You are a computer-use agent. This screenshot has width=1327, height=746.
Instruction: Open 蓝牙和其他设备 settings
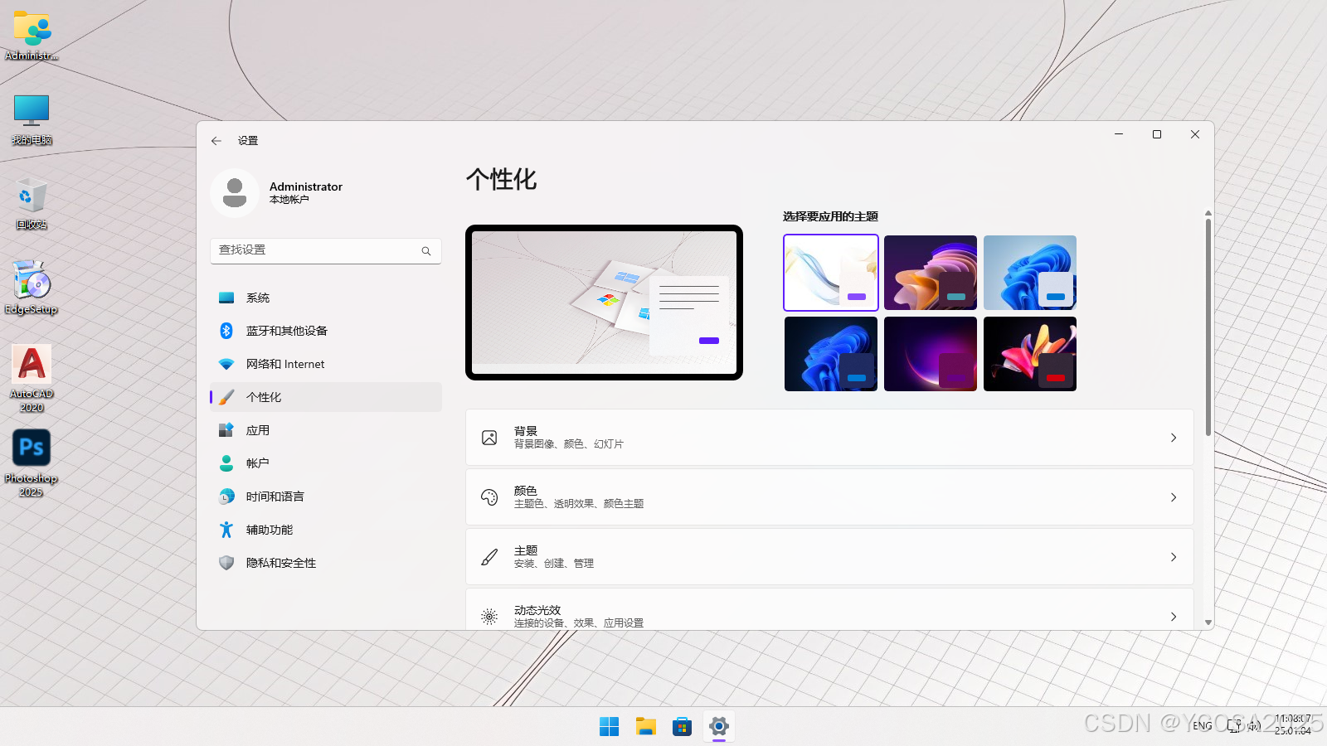point(326,331)
